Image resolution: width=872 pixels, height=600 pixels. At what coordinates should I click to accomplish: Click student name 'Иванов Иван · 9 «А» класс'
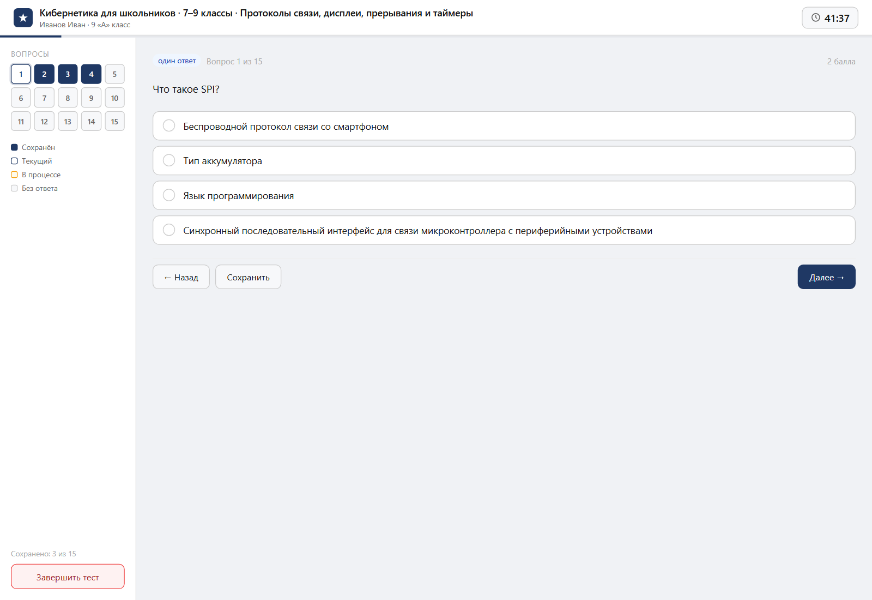pos(85,25)
